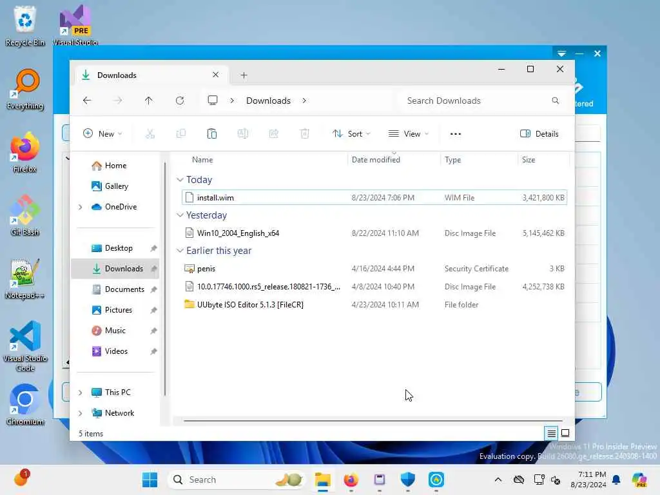Collapse the Today group
The image size is (660, 495).
(x=180, y=180)
